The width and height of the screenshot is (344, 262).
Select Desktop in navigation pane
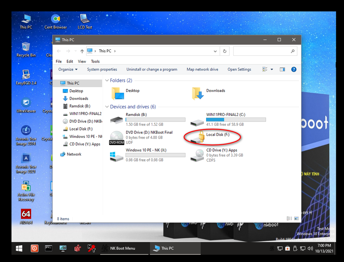point(76,91)
